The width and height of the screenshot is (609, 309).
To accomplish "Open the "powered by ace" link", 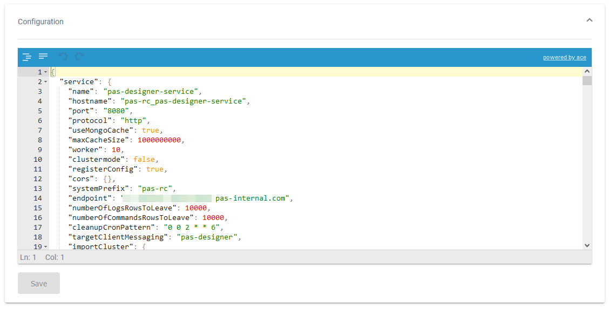I will [564, 57].
